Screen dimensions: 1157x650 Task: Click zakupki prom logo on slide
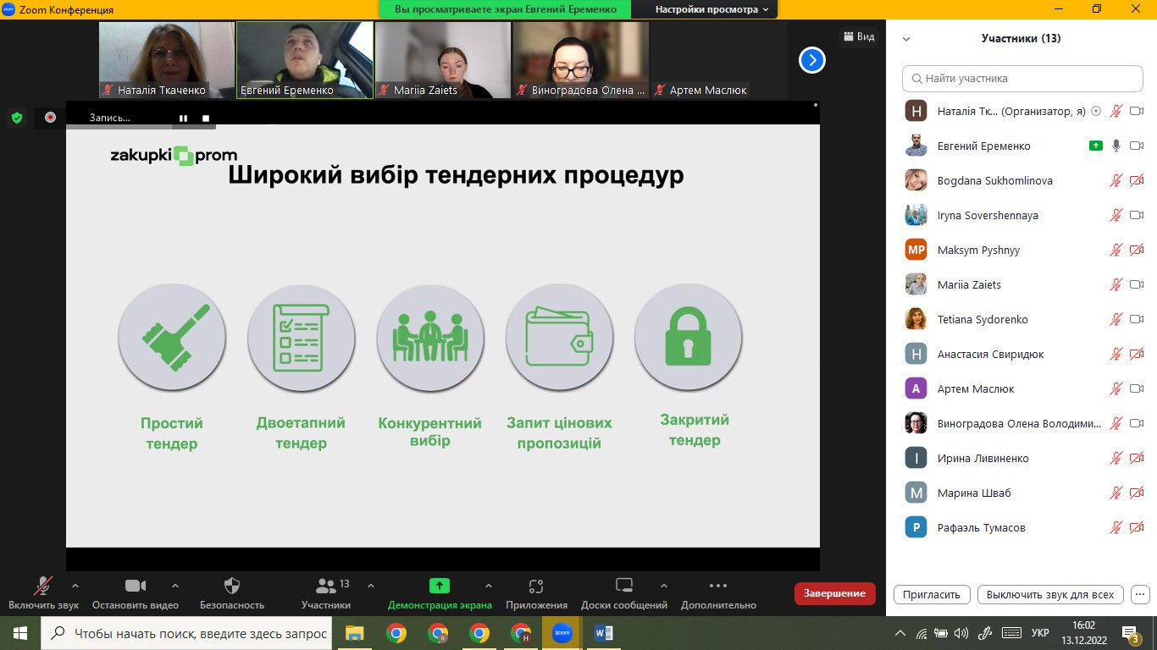(174, 155)
